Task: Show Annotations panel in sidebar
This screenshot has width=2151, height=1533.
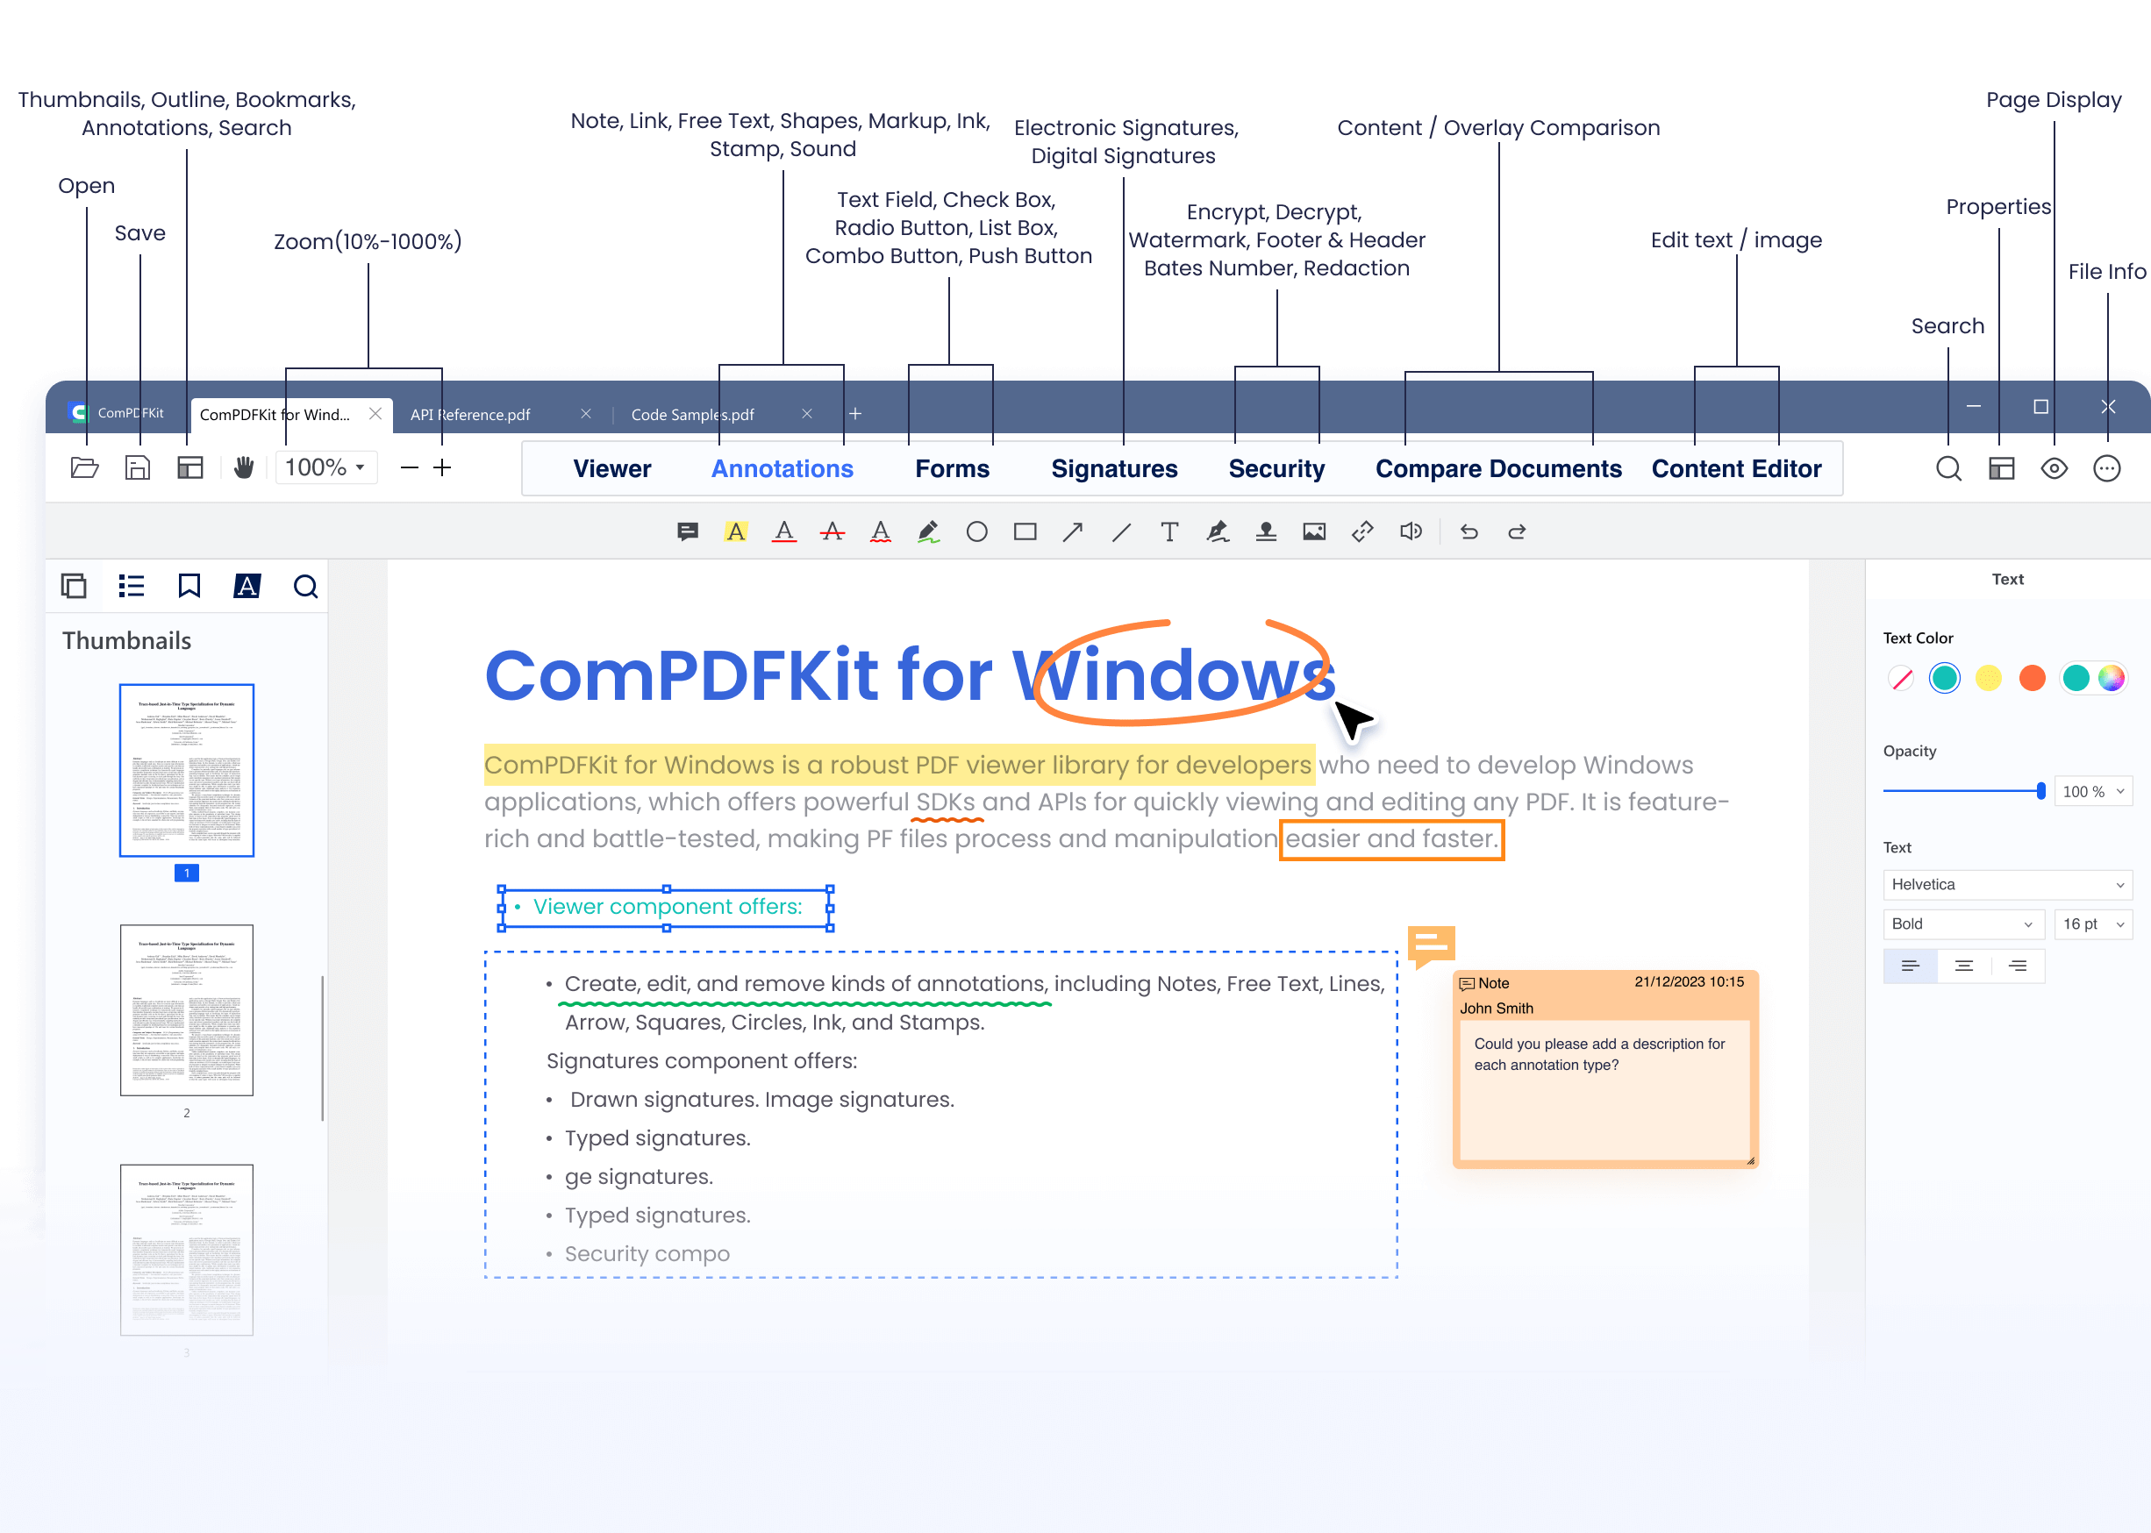Action: tap(247, 586)
